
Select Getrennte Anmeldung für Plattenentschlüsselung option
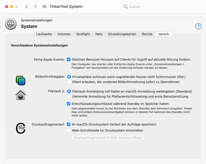pos(69,96)
